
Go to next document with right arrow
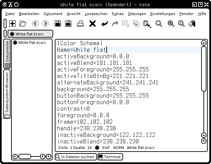46,24
